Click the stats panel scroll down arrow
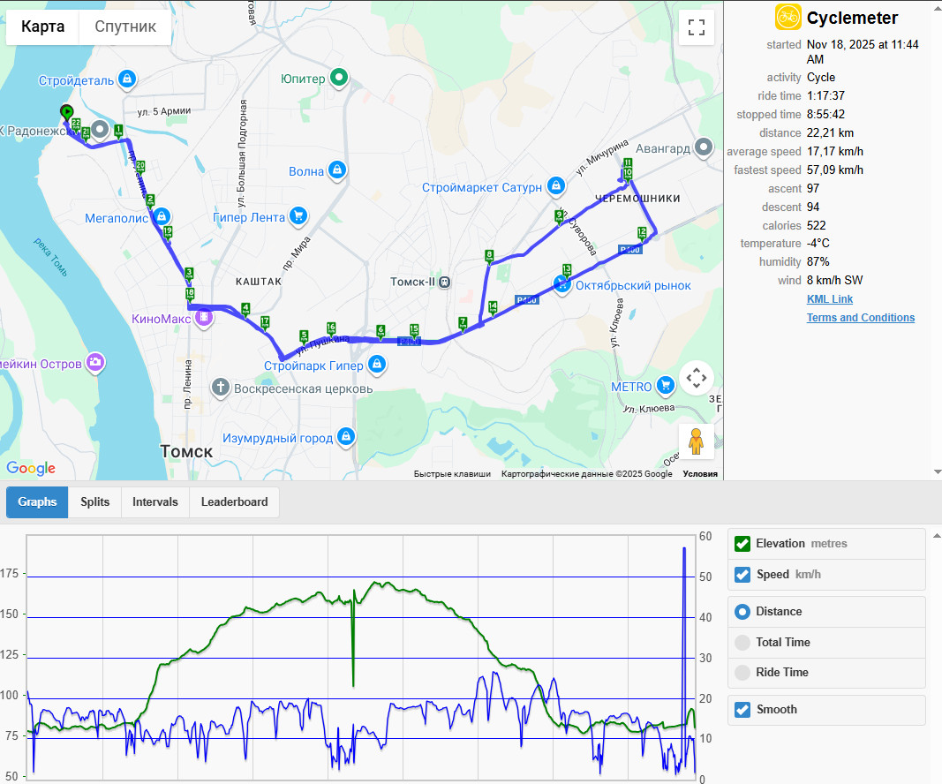 point(938,472)
